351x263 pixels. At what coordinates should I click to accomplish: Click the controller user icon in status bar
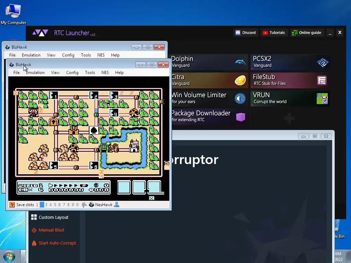pyautogui.click(x=117, y=204)
